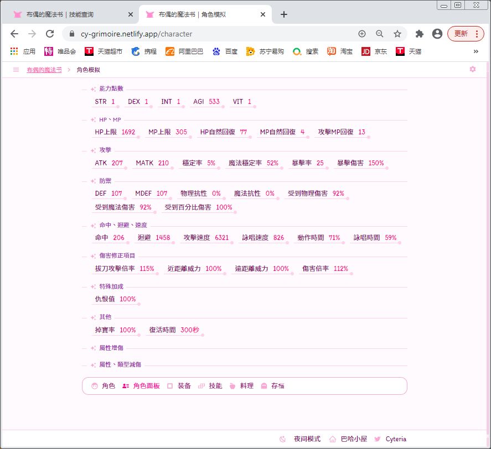Click the 攻擊速度 6321 stat entry
The height and width of the screenshot is (449, 491).
206,238
